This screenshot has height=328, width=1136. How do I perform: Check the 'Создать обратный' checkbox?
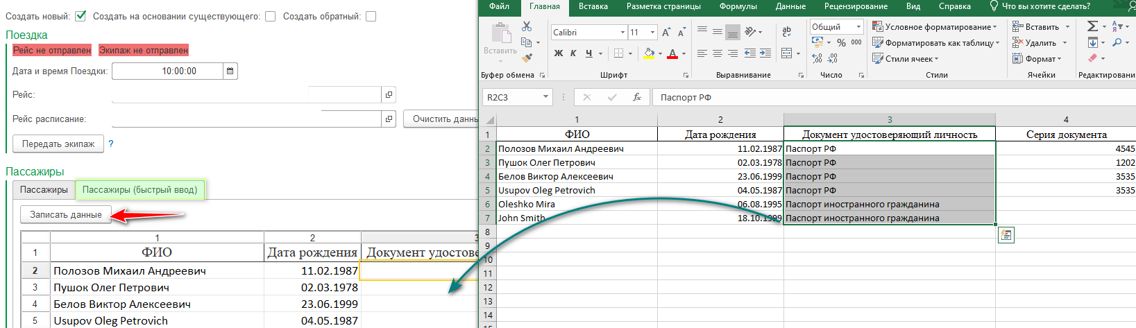click(371, 16)
